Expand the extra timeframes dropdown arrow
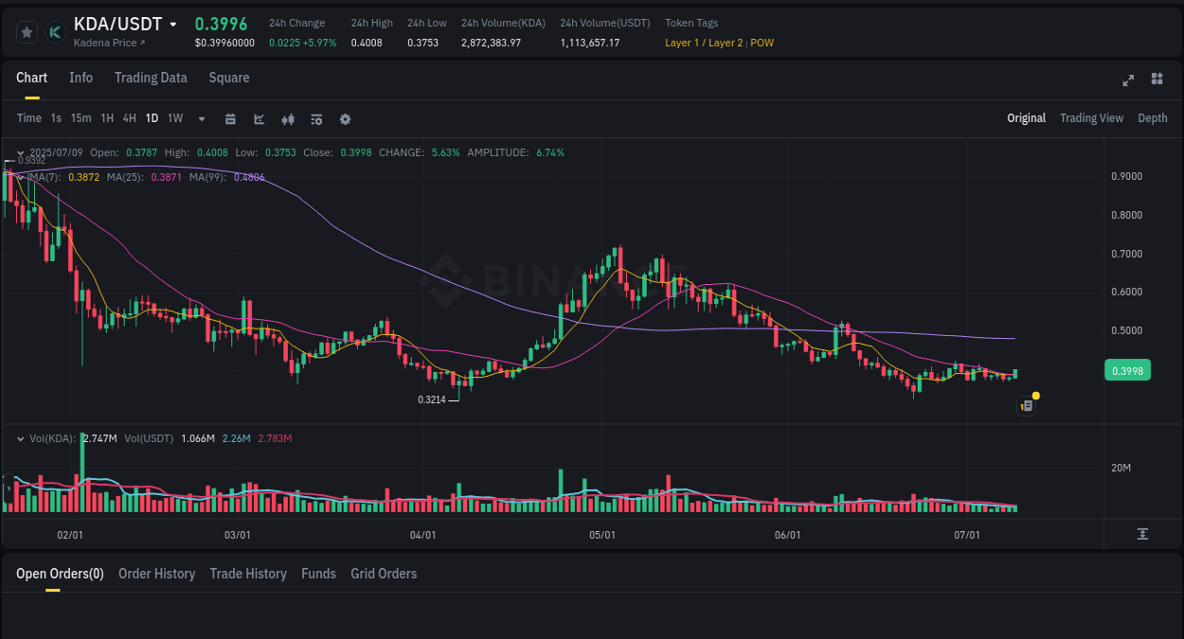1184x639 pixels. pos(200,118)
